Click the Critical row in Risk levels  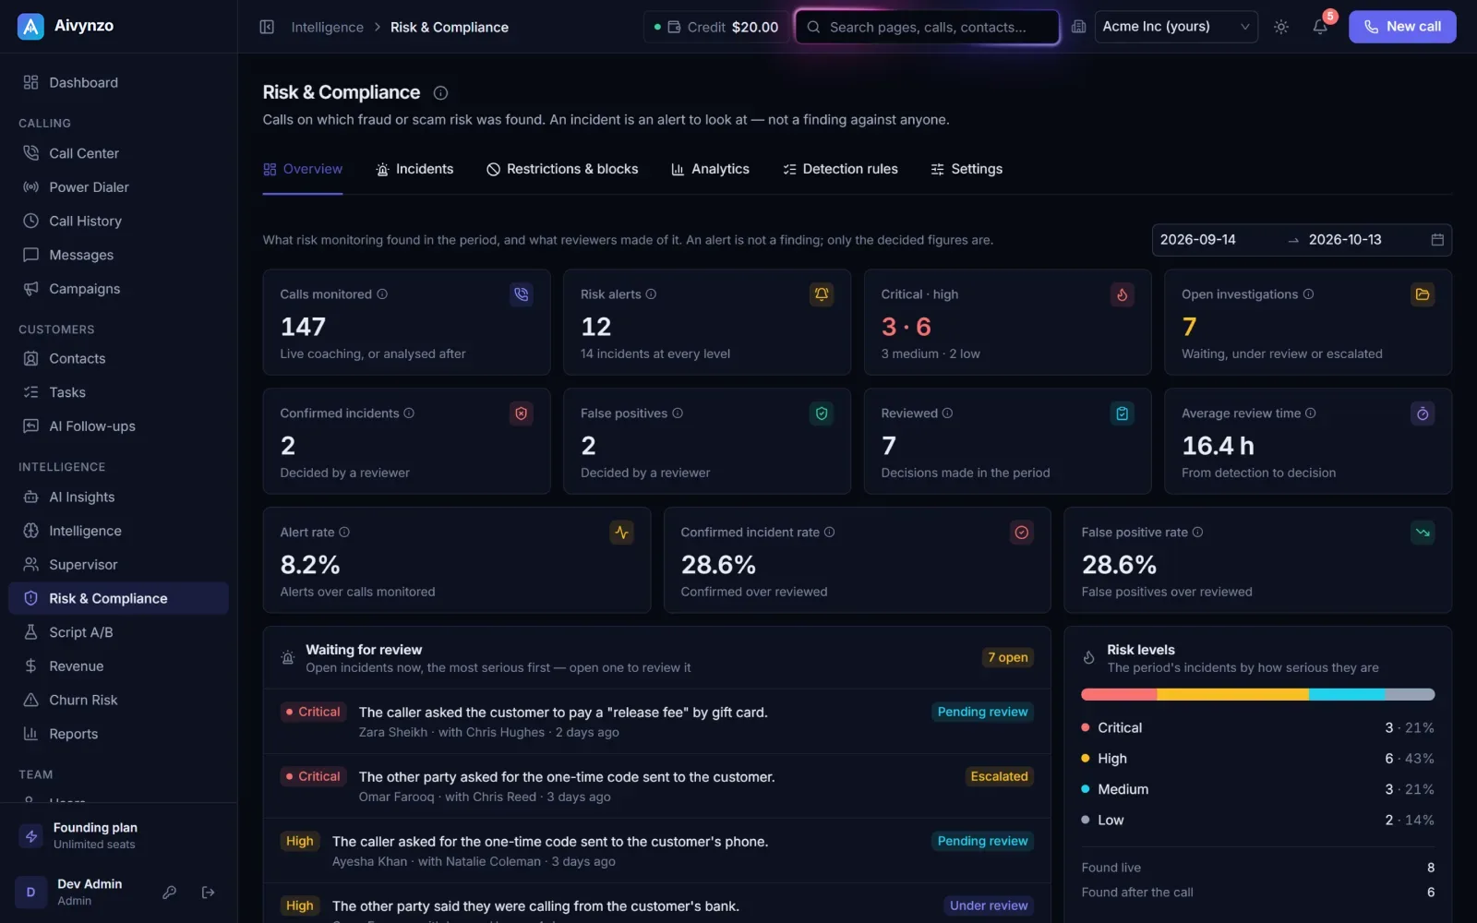pyautogui.click(x=1257, y=728)
